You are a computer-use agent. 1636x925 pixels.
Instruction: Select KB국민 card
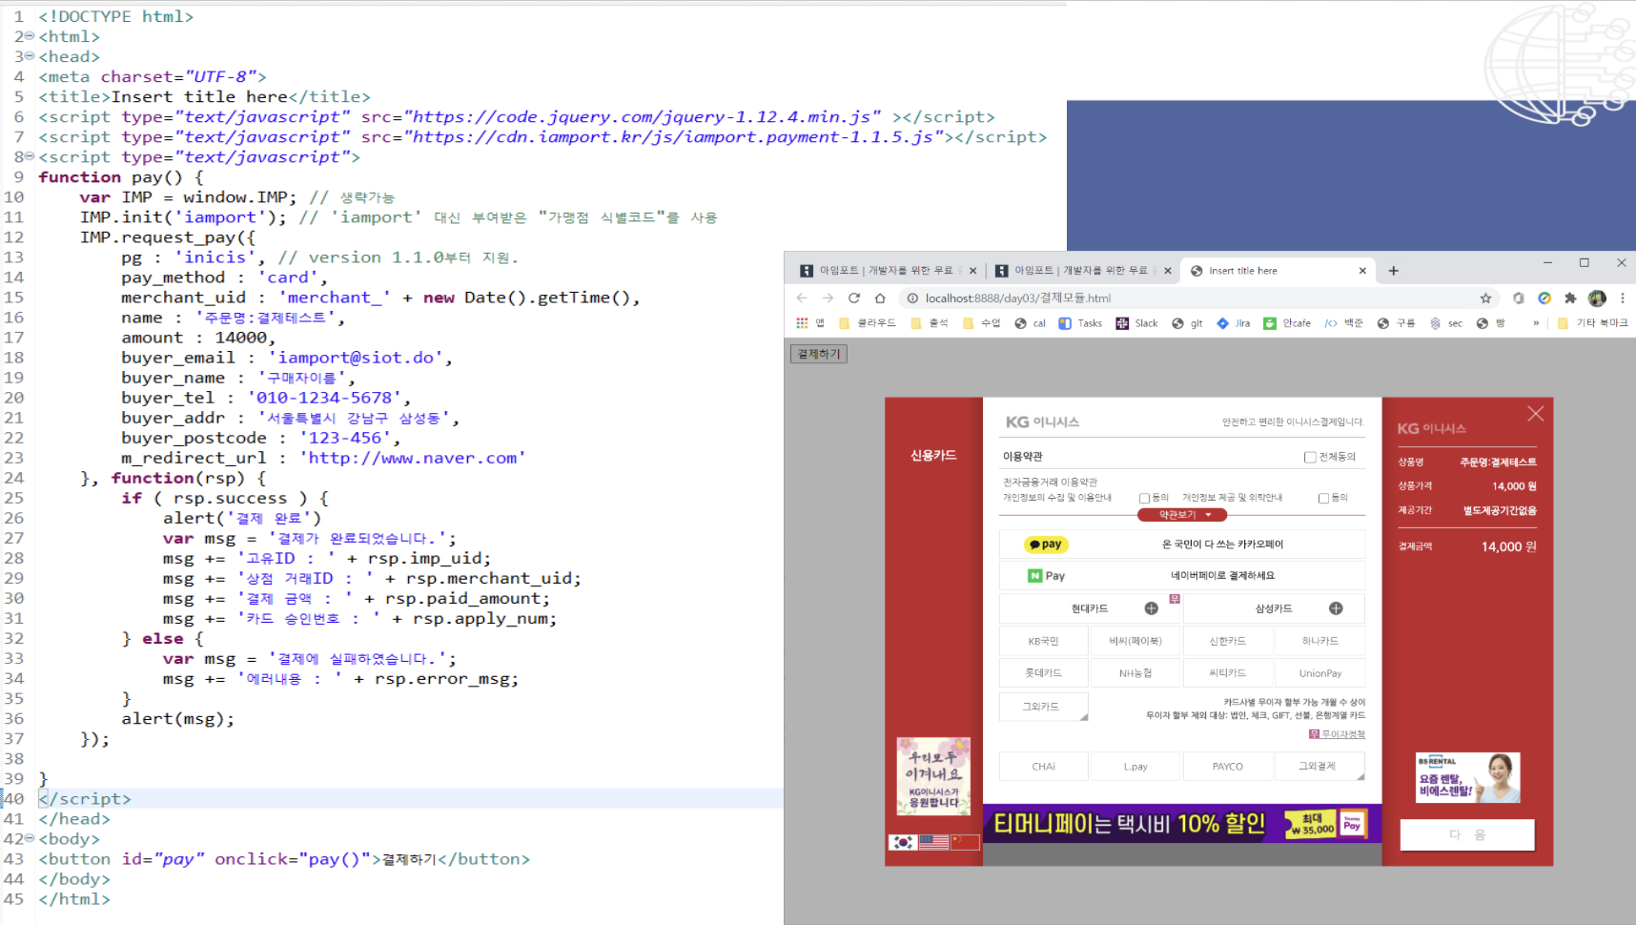point(1044,641)
